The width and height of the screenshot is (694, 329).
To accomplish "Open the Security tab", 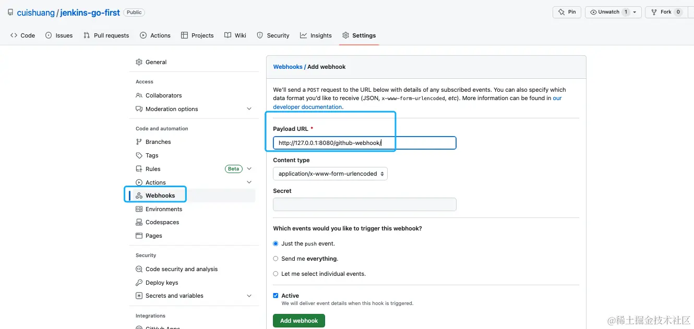I will [273, 35].
